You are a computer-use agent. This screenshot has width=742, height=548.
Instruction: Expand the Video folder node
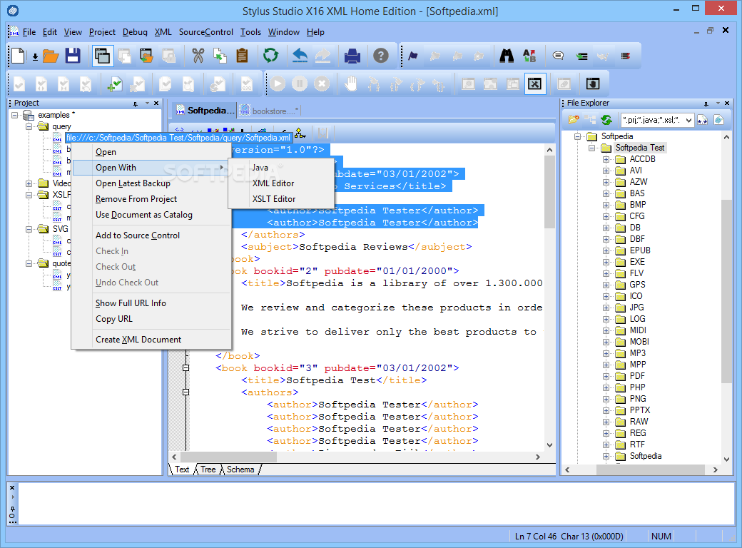tap(29, 183)
